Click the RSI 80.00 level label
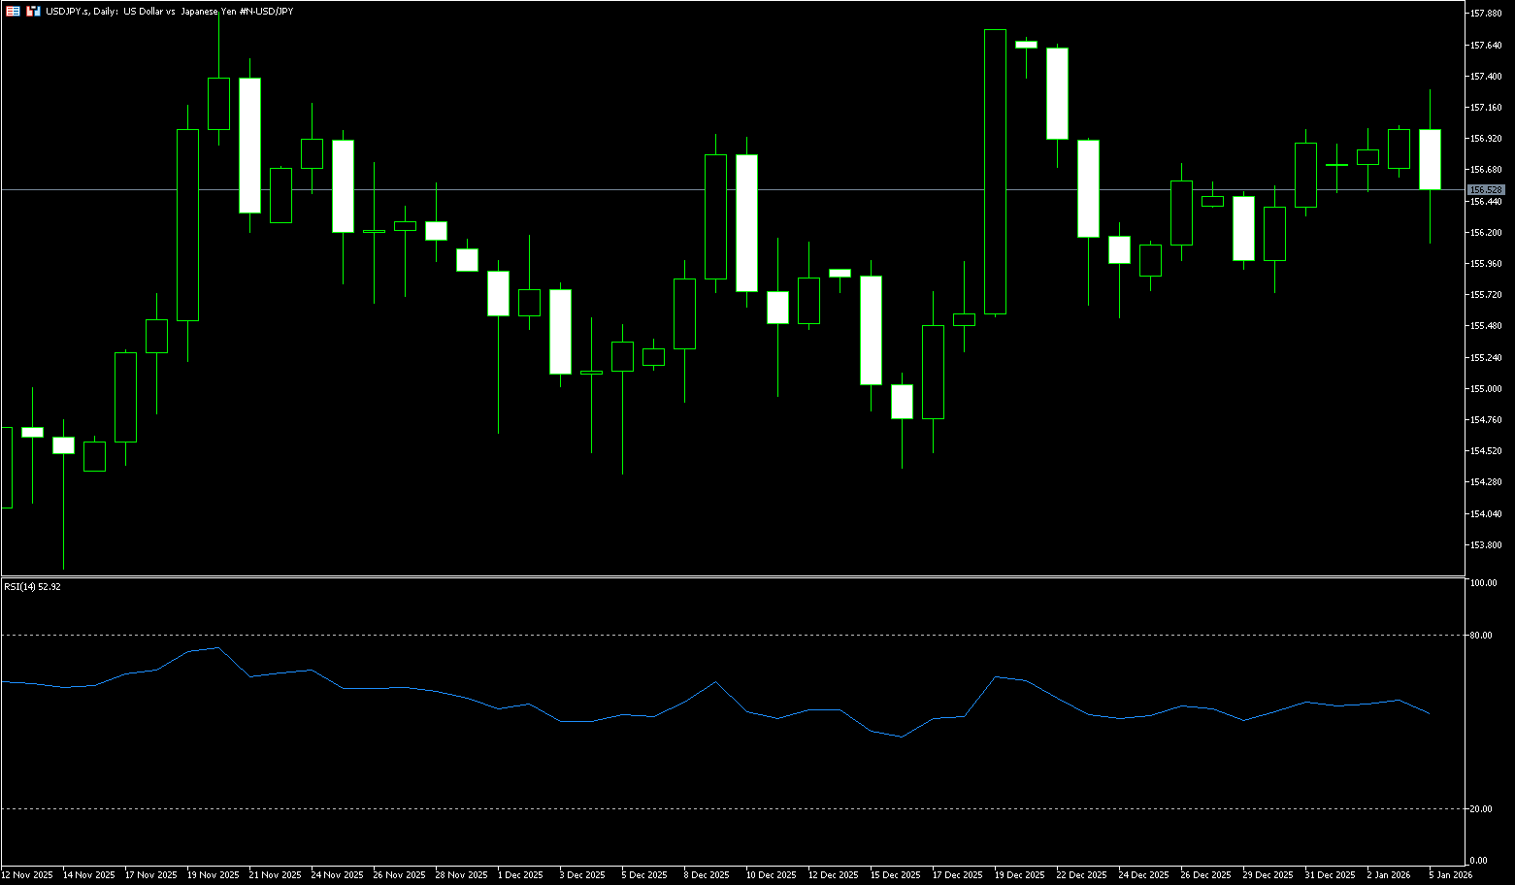Image resolution: width=1515 pixels, height=885 pixels. tap(1481, 636)
